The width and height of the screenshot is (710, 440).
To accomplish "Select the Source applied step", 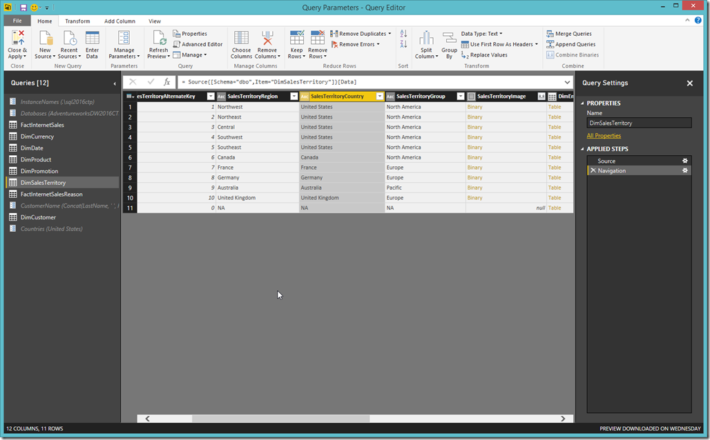I will point(606,161).
